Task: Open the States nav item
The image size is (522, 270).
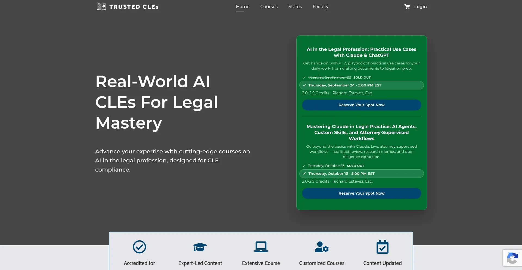Action: 295,7
